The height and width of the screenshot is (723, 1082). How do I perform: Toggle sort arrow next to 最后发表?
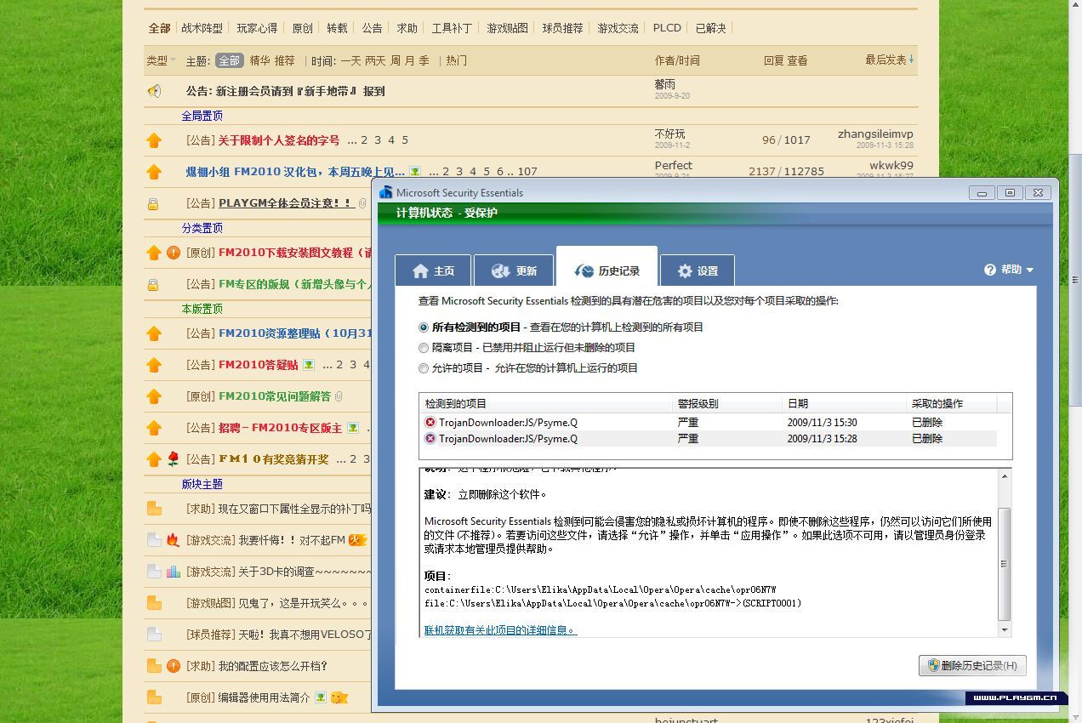[911, 60]
